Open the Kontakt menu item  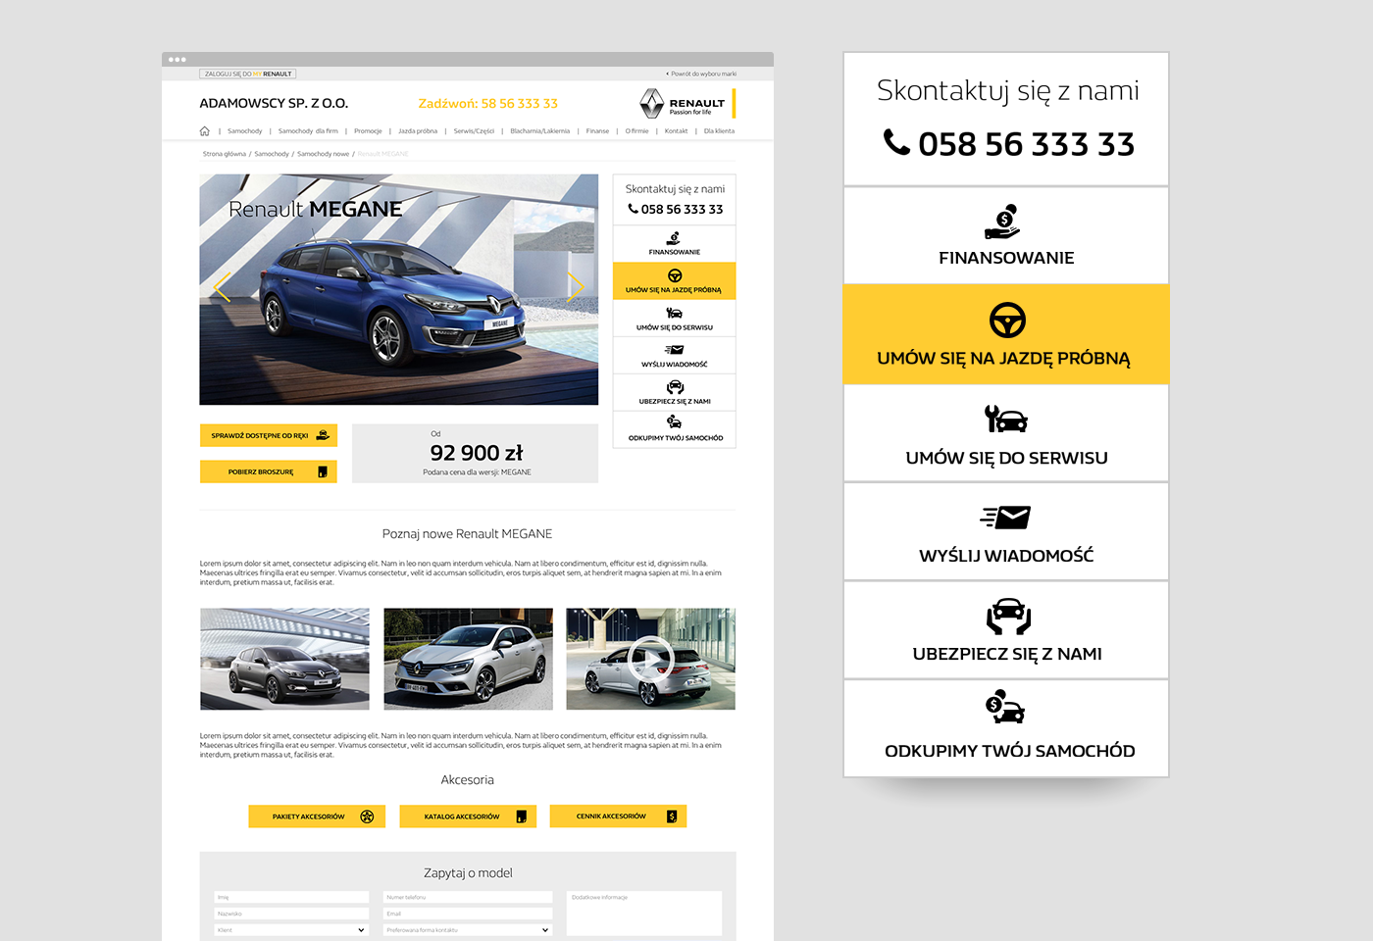click(x=677, y=131)
